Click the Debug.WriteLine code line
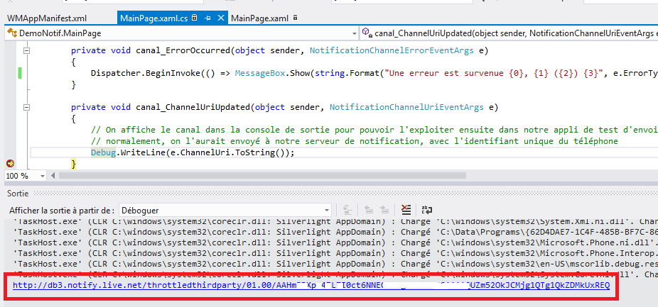The width and height of the screenshot is (658, 307). pos(192,152)
